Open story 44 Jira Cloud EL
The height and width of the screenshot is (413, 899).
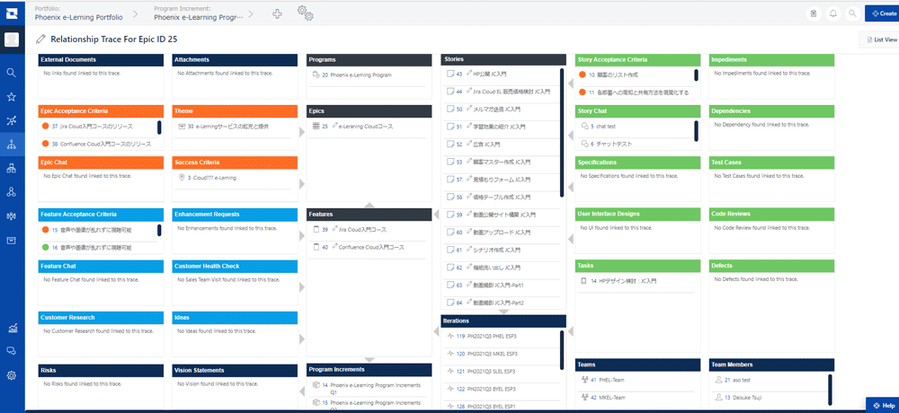503,91
